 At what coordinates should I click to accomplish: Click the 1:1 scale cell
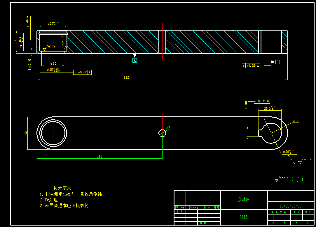point(308,217)
